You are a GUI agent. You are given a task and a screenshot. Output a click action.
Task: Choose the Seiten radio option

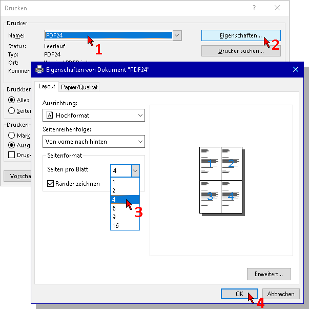click(x=12, y=110)
